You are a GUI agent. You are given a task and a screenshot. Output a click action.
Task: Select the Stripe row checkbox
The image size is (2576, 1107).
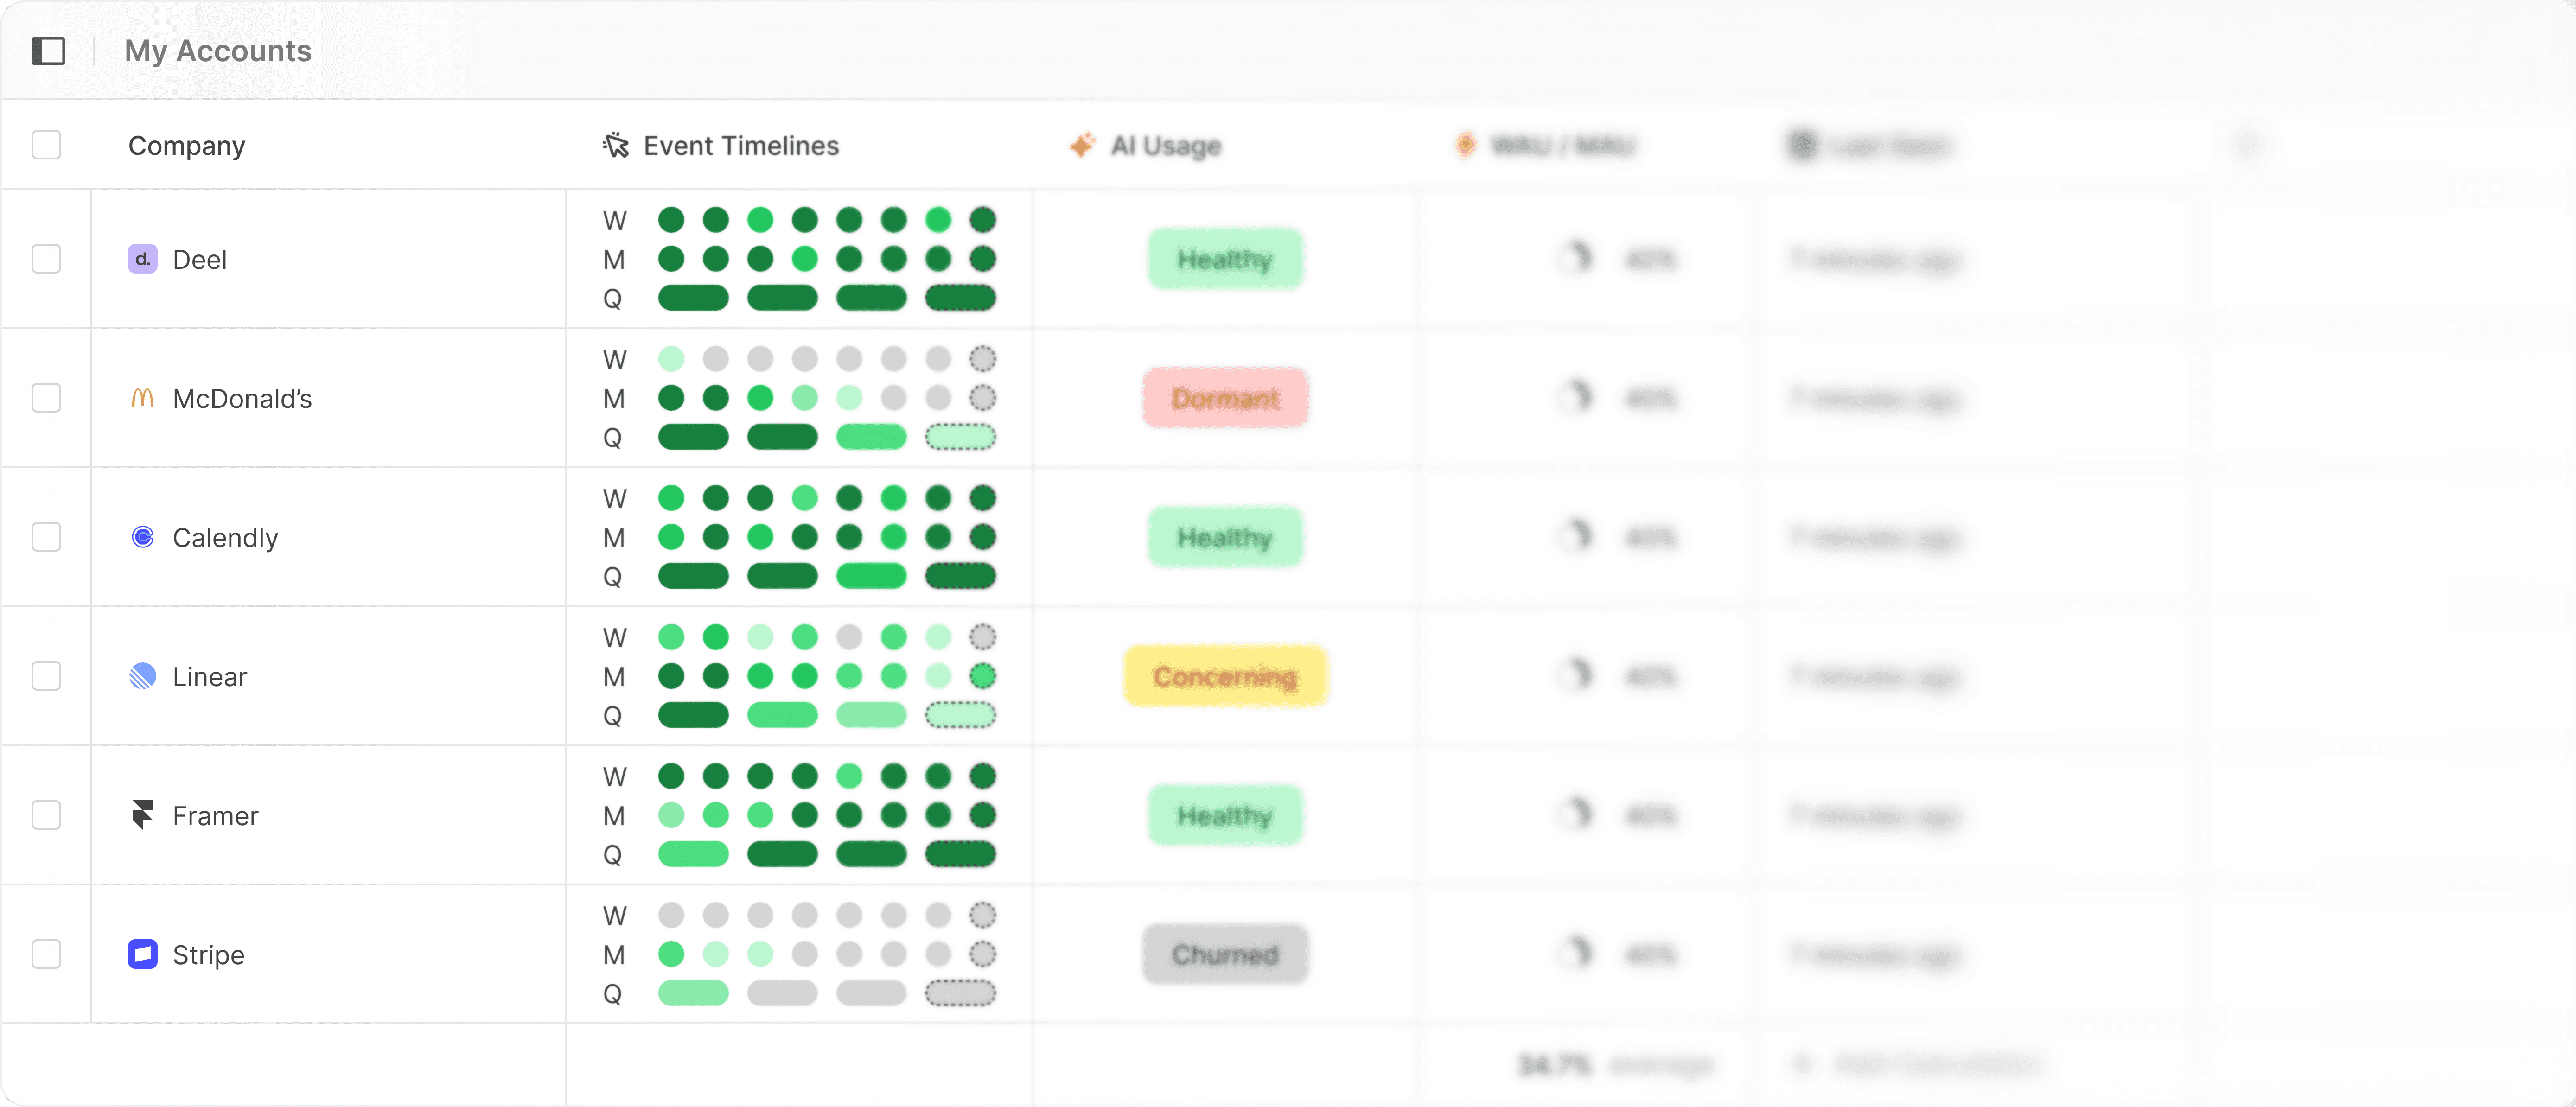(x=46, y=954)
